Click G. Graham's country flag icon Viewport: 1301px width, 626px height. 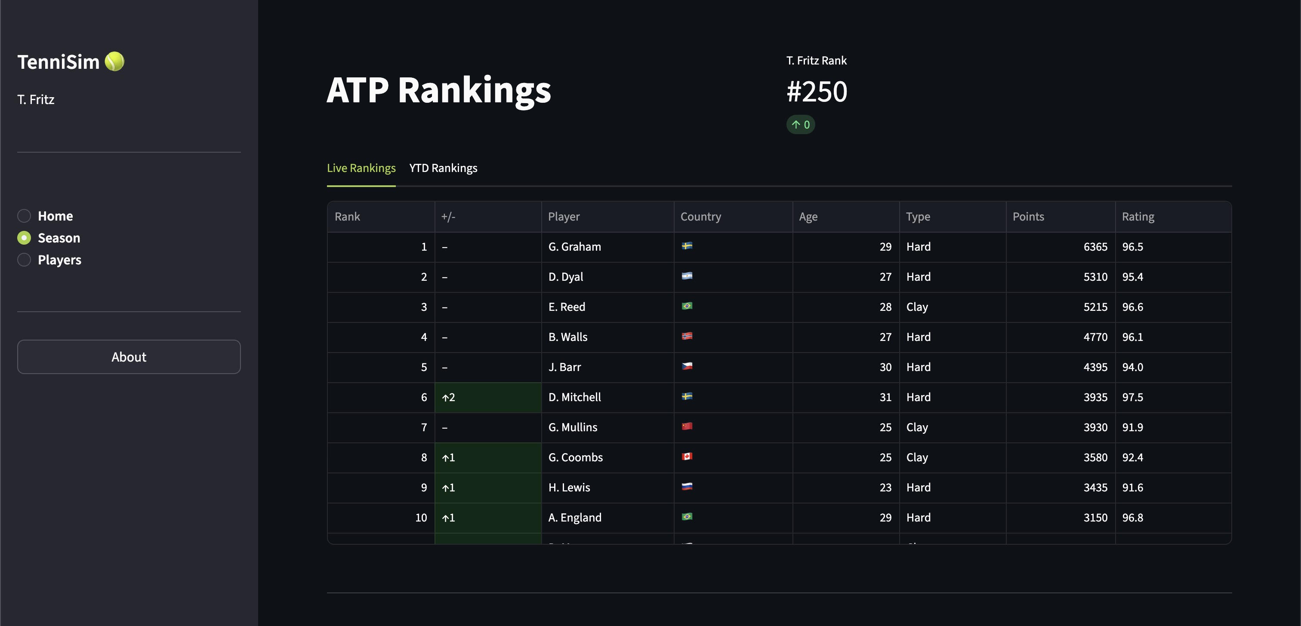[x=687, y=246]
